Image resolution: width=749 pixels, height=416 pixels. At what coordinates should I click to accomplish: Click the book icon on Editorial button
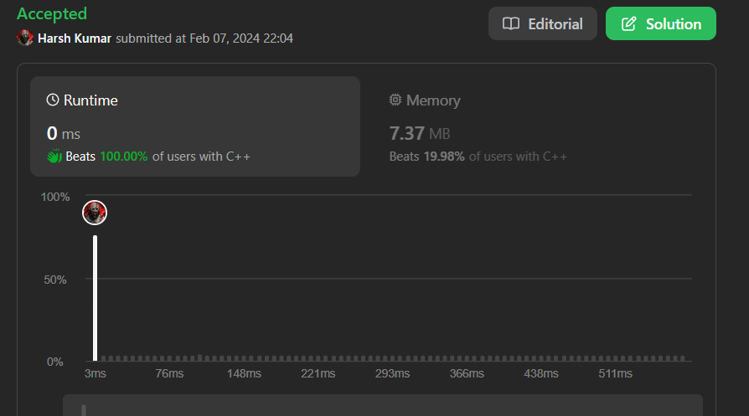(x=510, y=23)
